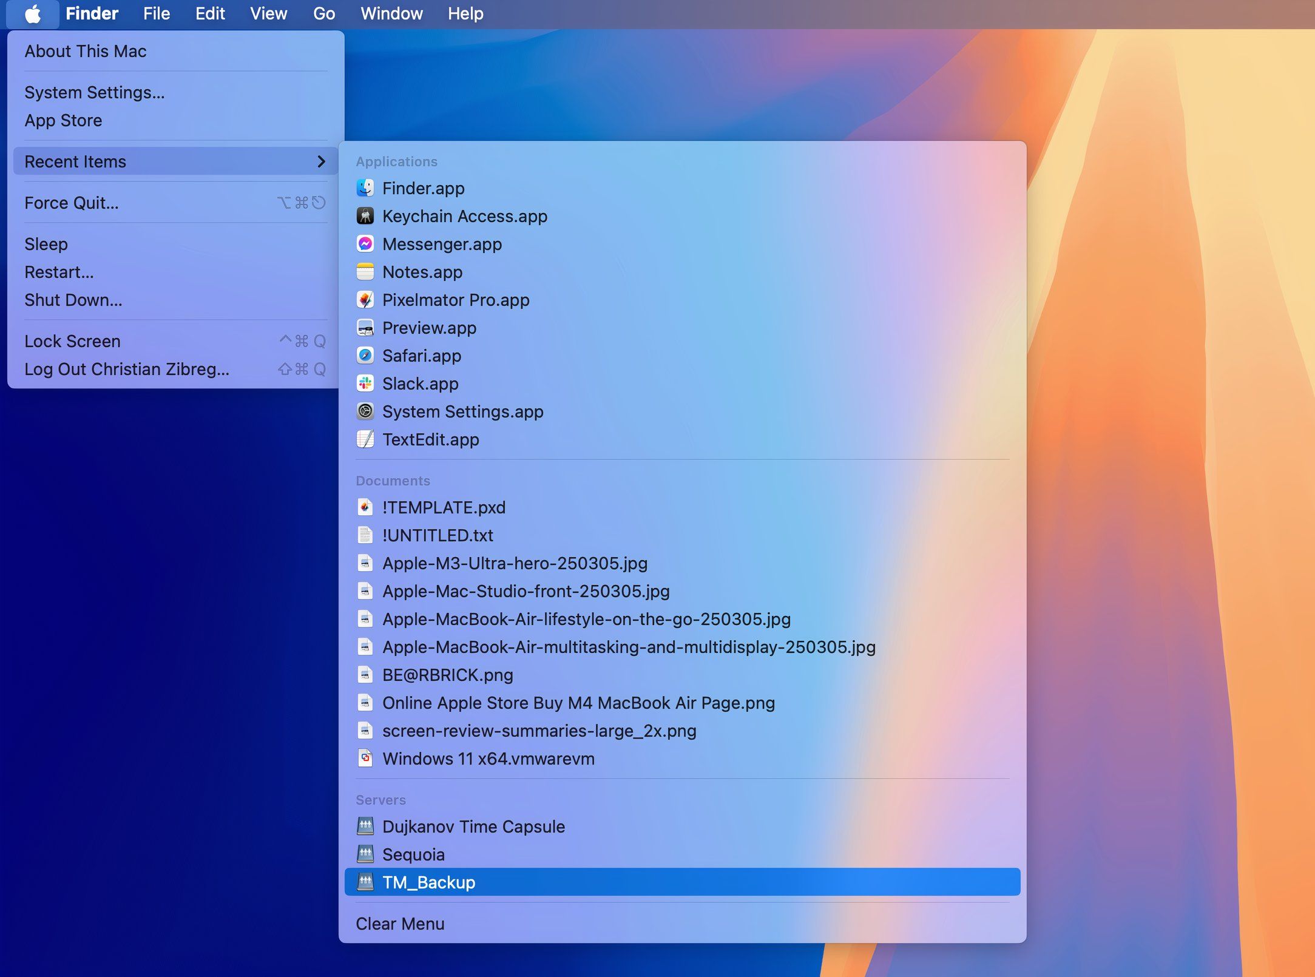Click Clear Menu at bottom
This screenshot has height=977, width=1315.
tap(399, 922)
